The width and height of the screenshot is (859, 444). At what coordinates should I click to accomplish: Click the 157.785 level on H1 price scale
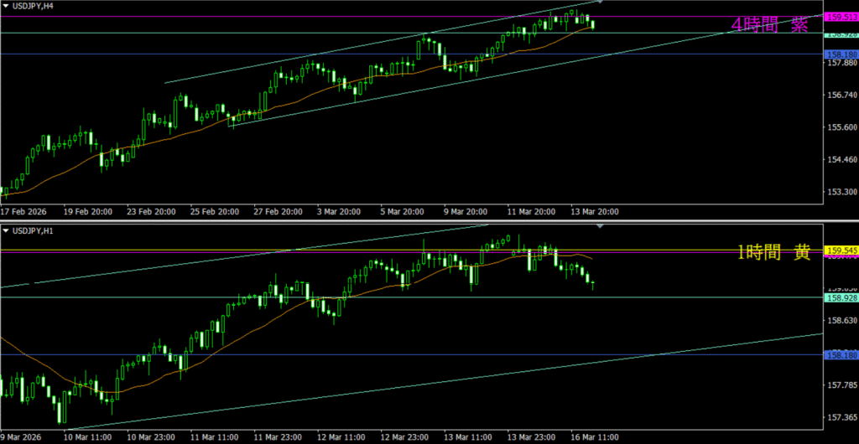tap(841, 385)
